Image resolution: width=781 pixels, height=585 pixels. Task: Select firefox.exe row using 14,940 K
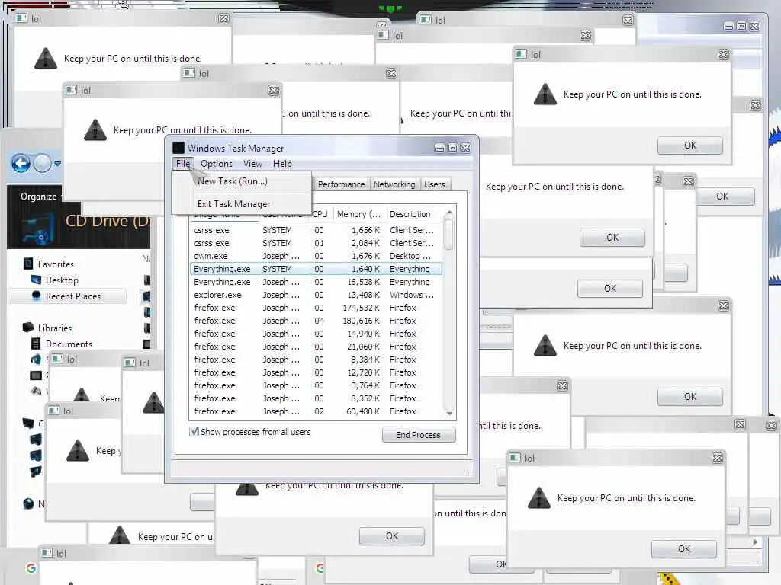pos(316,334)
